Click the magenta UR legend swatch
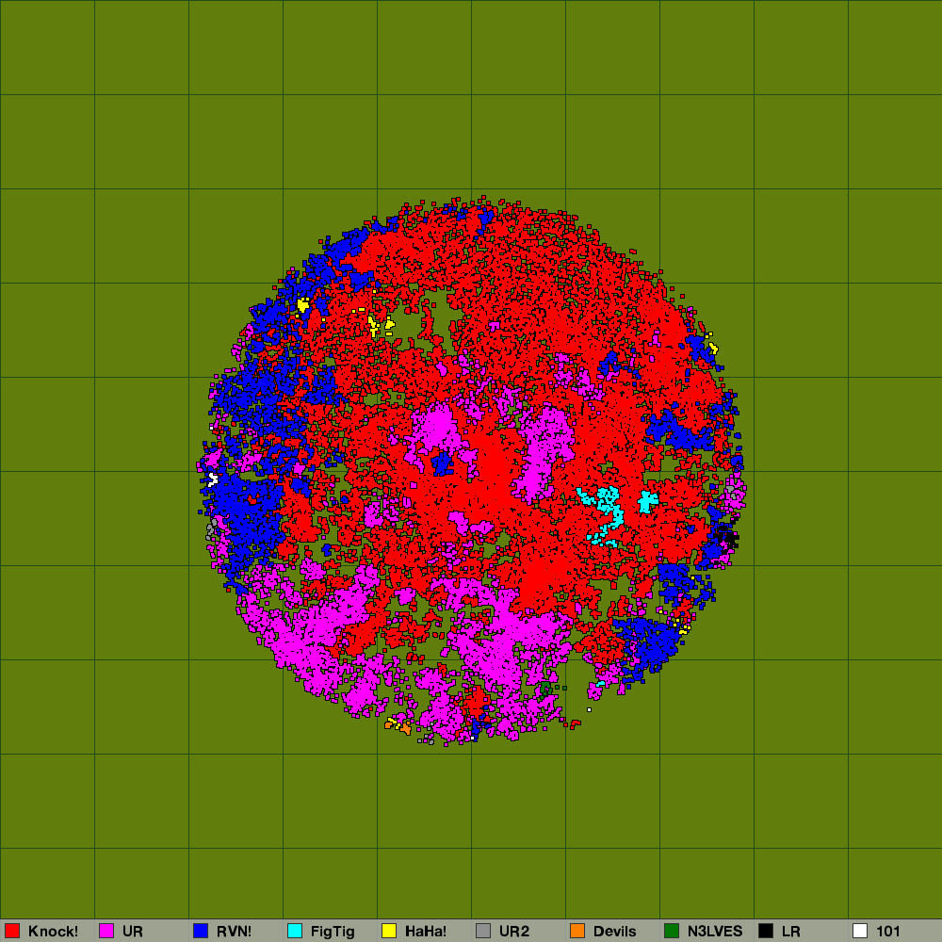 click(106, 931)
